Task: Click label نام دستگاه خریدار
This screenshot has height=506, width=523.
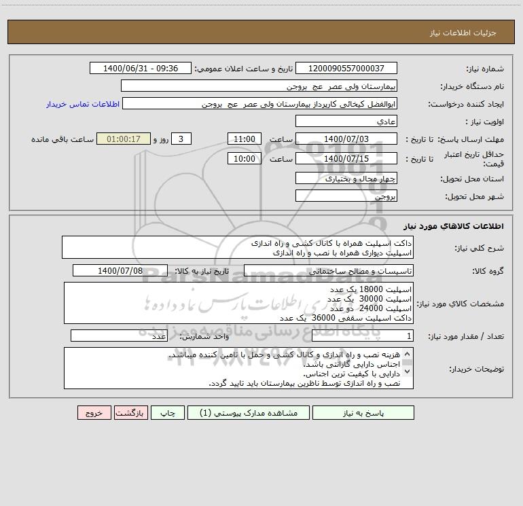Action: tap(472, 86)
